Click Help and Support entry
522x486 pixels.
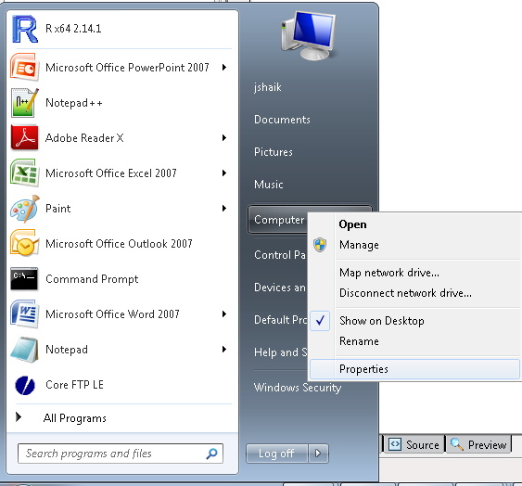[281, 352]
